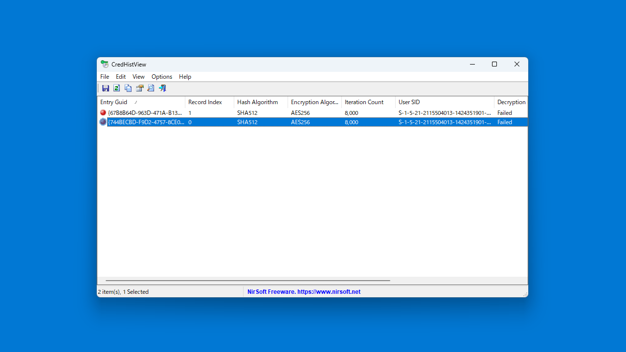This screenshot has height=352, width=626.
Task: Click the horizontal scrollbar thumb
Action: tap(248, 281)
